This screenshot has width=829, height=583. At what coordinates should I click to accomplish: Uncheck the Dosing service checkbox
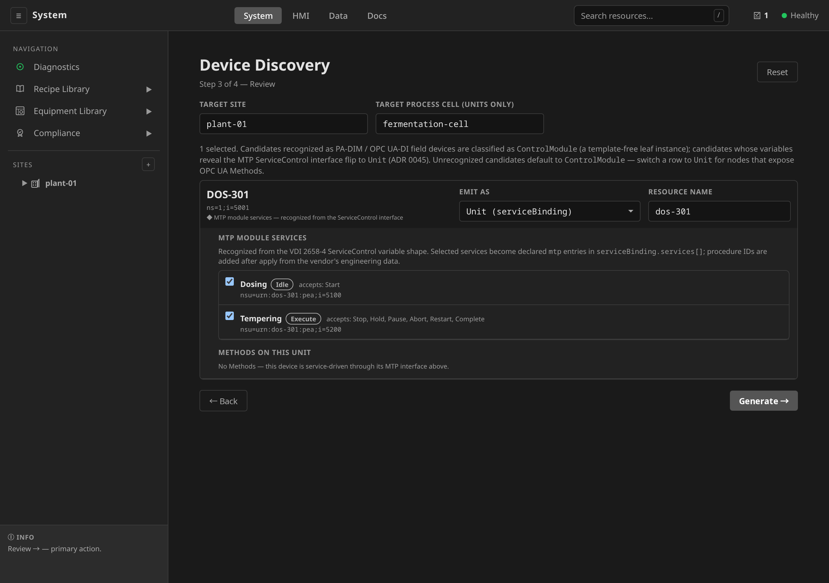tap(230, 281)
